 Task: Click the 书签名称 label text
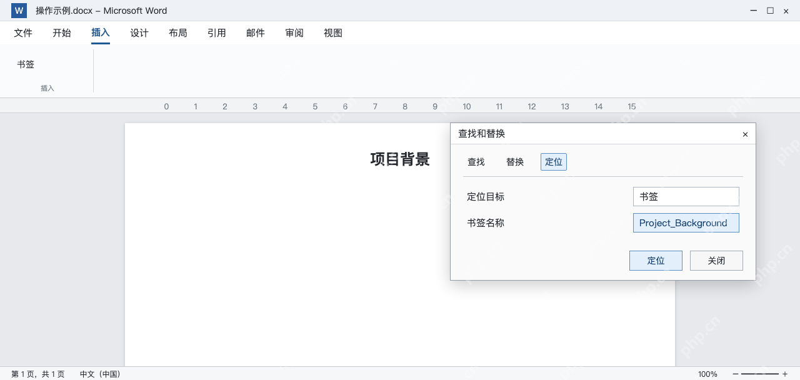click(x=486, y=223)
